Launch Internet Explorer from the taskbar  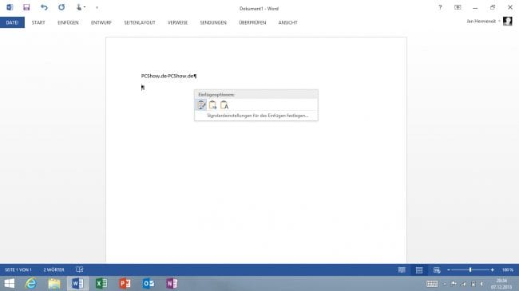click(x=31, y=284)
